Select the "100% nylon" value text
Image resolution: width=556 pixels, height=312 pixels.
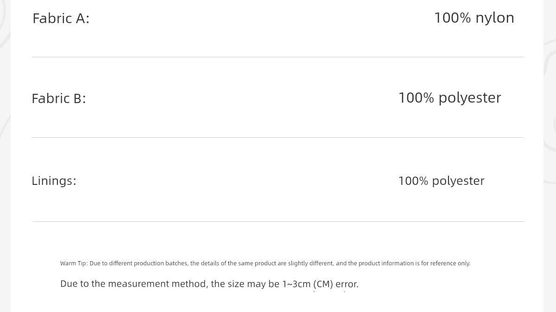[474, 18]
